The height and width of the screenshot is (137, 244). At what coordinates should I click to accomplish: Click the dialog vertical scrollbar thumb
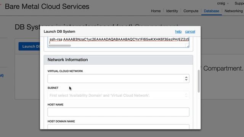pos(199,81)
